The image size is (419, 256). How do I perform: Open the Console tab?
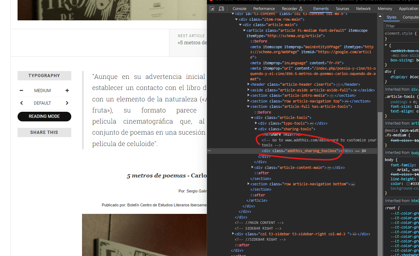click(240, 9)
